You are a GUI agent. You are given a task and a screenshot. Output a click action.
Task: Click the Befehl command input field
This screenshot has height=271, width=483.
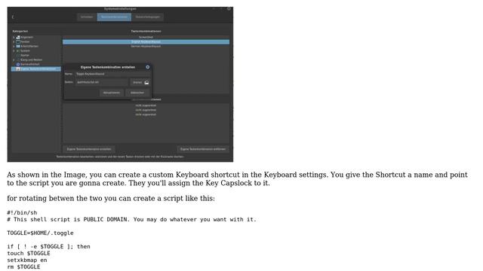click(x=101, y=82)
